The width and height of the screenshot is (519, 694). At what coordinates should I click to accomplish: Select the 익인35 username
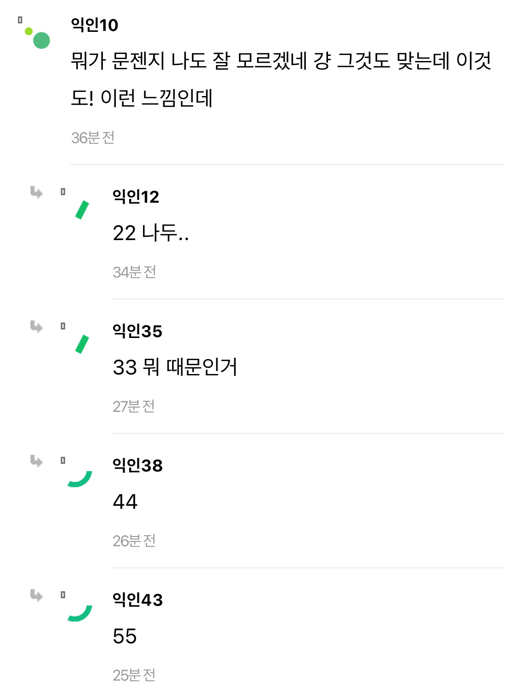137,331
